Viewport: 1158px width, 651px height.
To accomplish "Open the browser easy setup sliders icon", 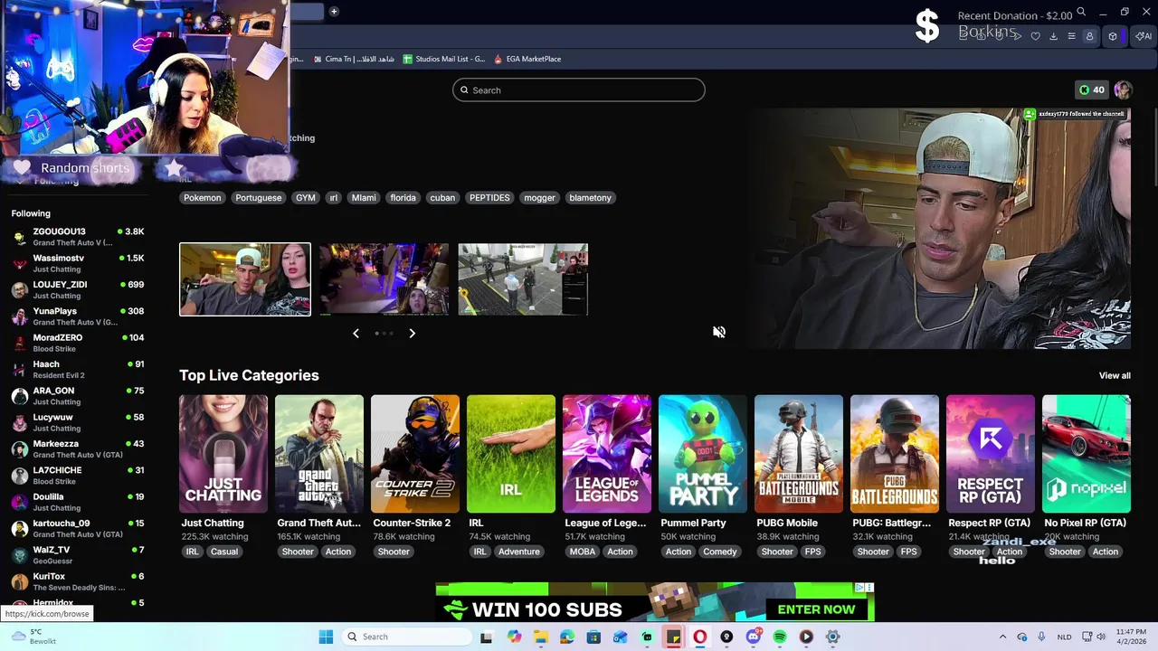I will click(1071, 36).
